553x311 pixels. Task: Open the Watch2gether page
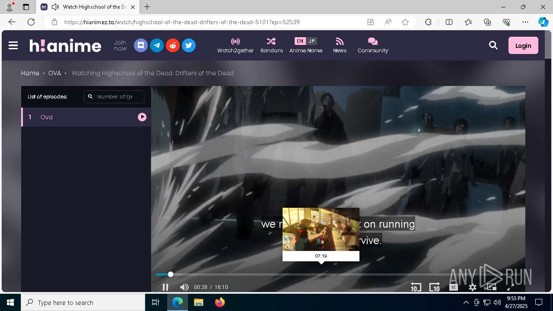(235, 45)
